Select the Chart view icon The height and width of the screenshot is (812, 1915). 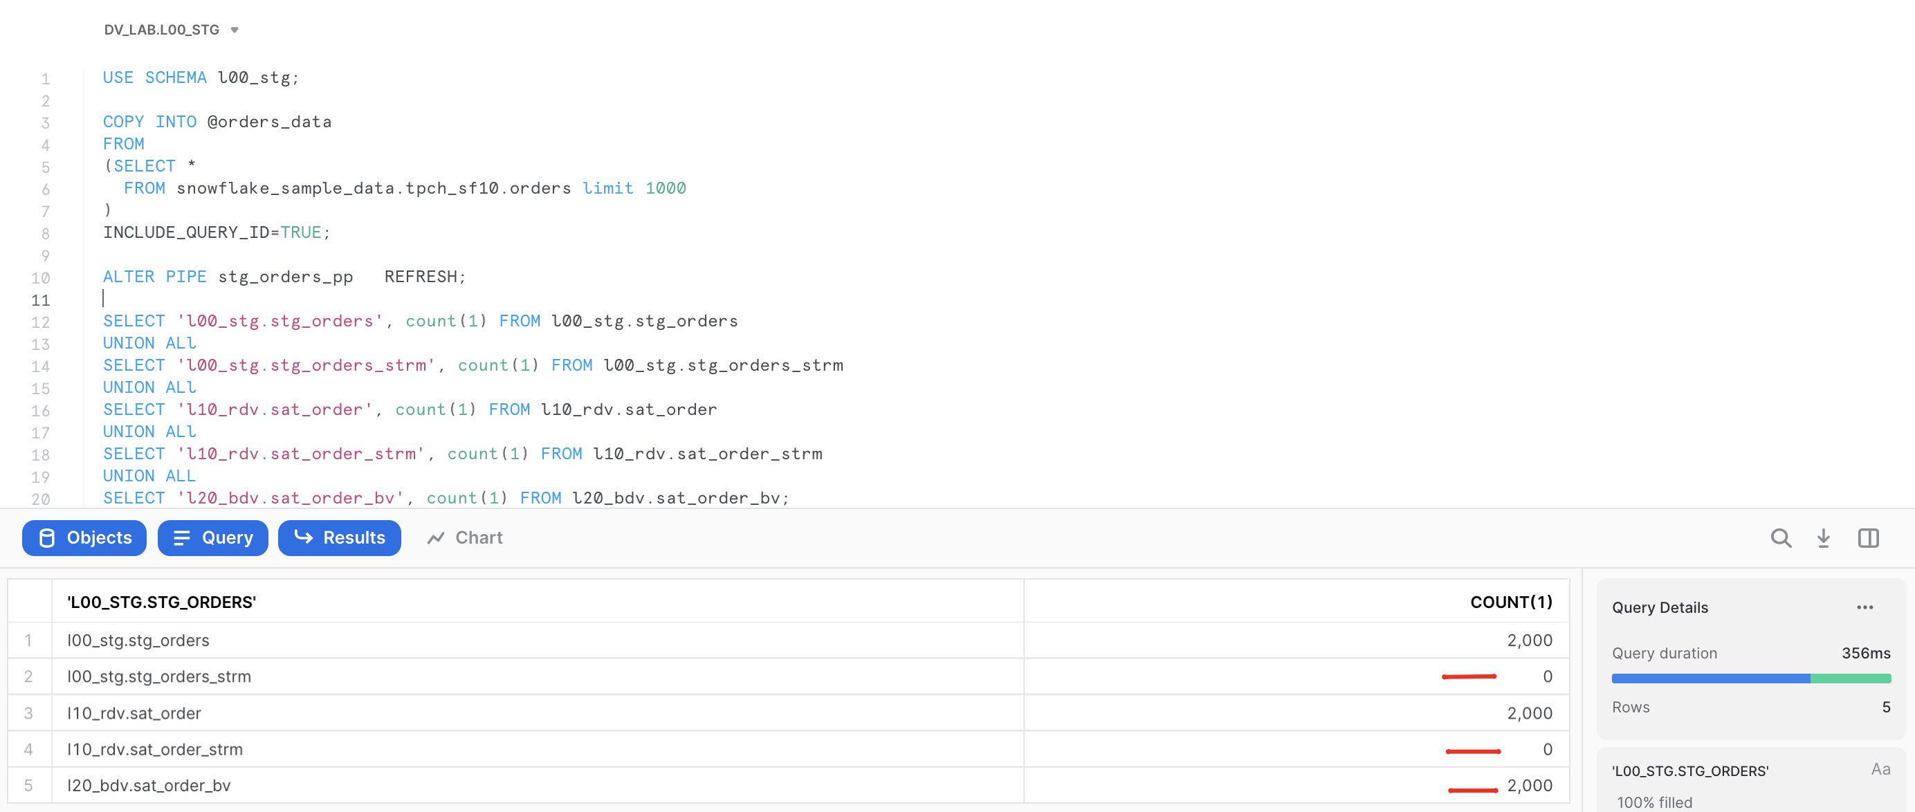pos(437,537)
